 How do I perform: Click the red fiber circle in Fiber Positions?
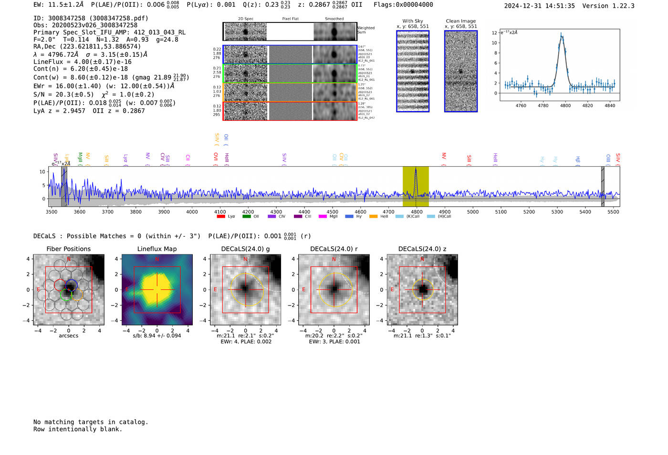tap(61, 286)
